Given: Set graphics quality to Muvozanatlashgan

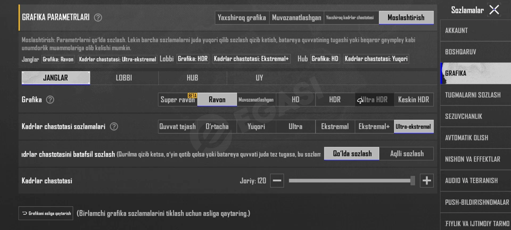Looking at the screenshot, I should click(256, 100).
